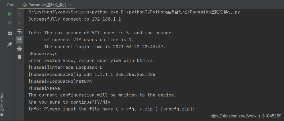The width and height of the screenshot is (284, 121).
Task: Click the Print console output icon
Action: click(19, 49)
